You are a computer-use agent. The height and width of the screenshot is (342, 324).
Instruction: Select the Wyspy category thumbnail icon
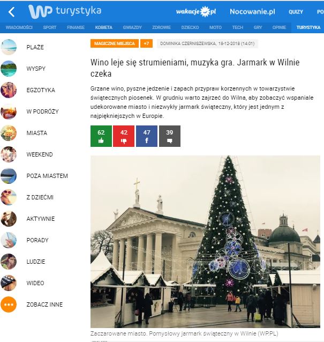click(x=9, y=69)
